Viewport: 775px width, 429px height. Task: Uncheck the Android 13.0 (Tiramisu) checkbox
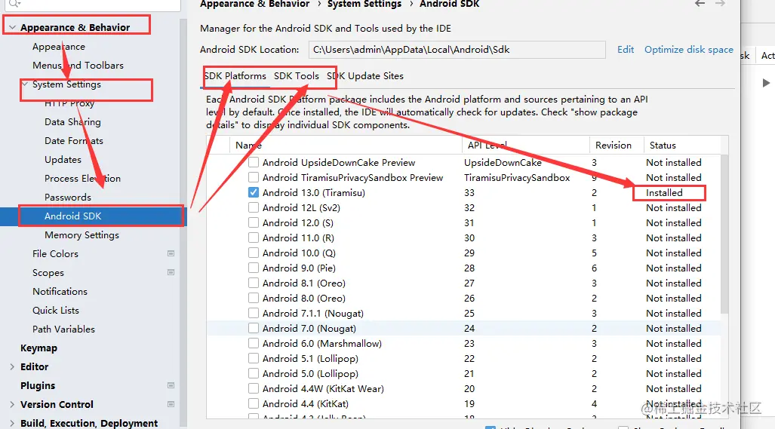[x=254, y=192]
